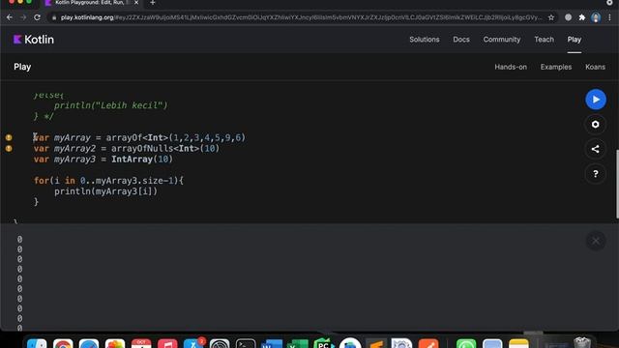Click the commented println "Lebih kecil" line
619x348 pixels.
(111, 105)
